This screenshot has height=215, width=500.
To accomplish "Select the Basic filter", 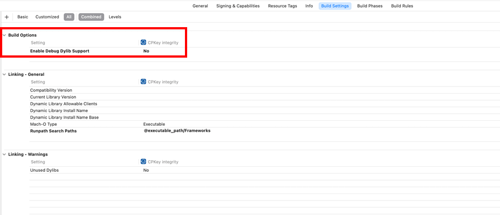I will pos(23,17).
